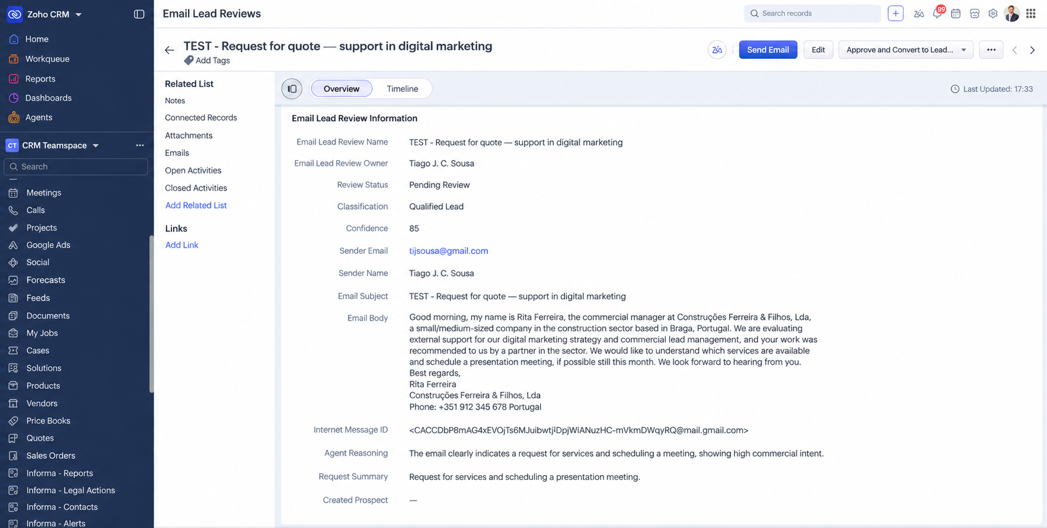Open the Approve and Convert dropdown arrow
1047x528 pixels.
963,50
